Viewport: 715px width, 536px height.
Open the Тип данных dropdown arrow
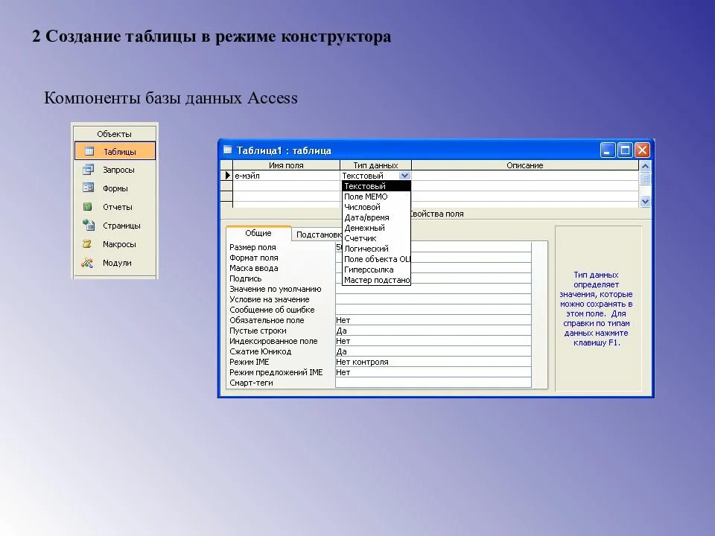click(x=404, y=176)
